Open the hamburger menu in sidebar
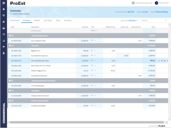This screenshot has width=171, height=128. pyautogui.click(x=4, y=3)
